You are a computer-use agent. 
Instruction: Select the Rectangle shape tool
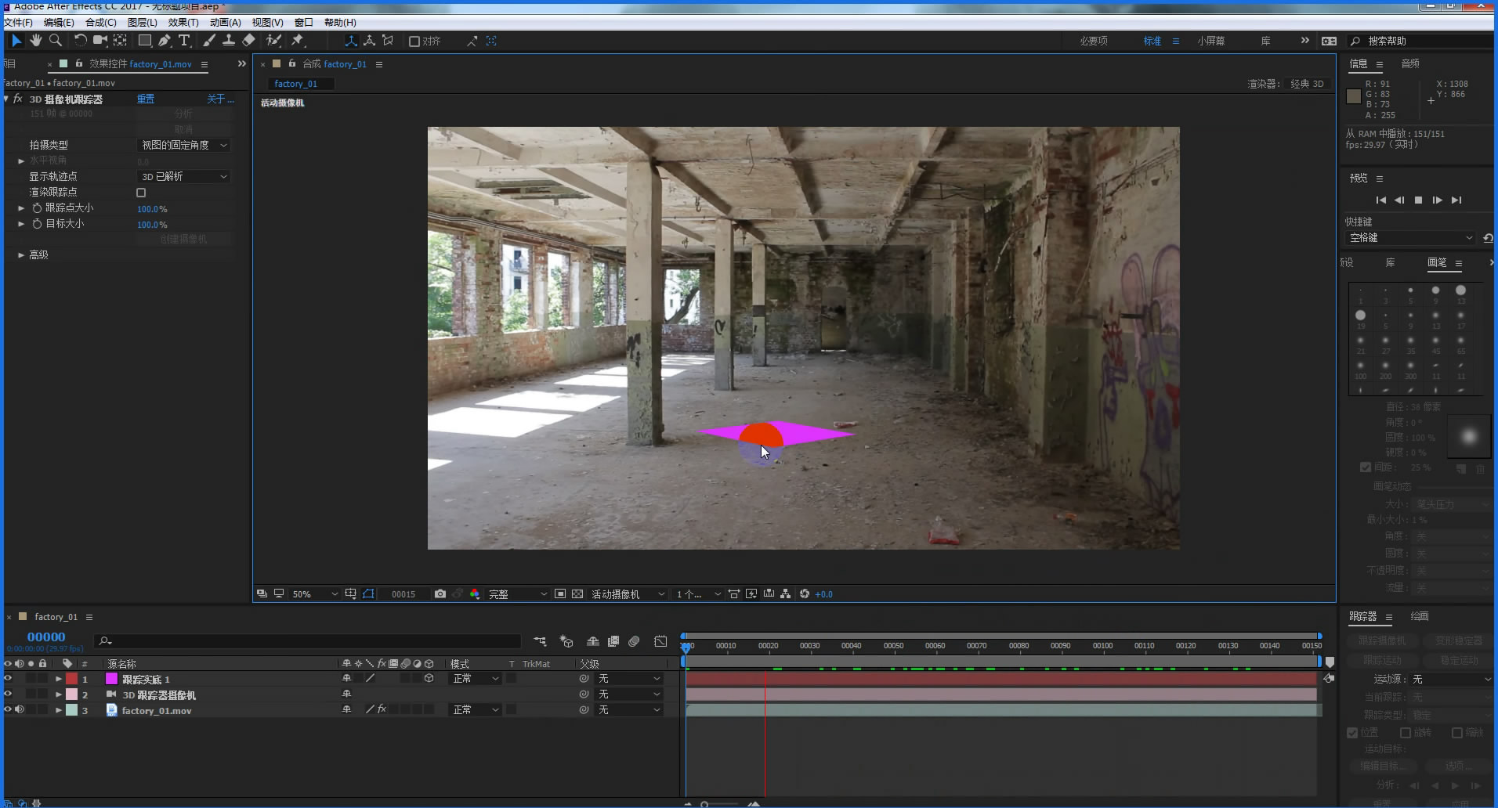[145, 41]
